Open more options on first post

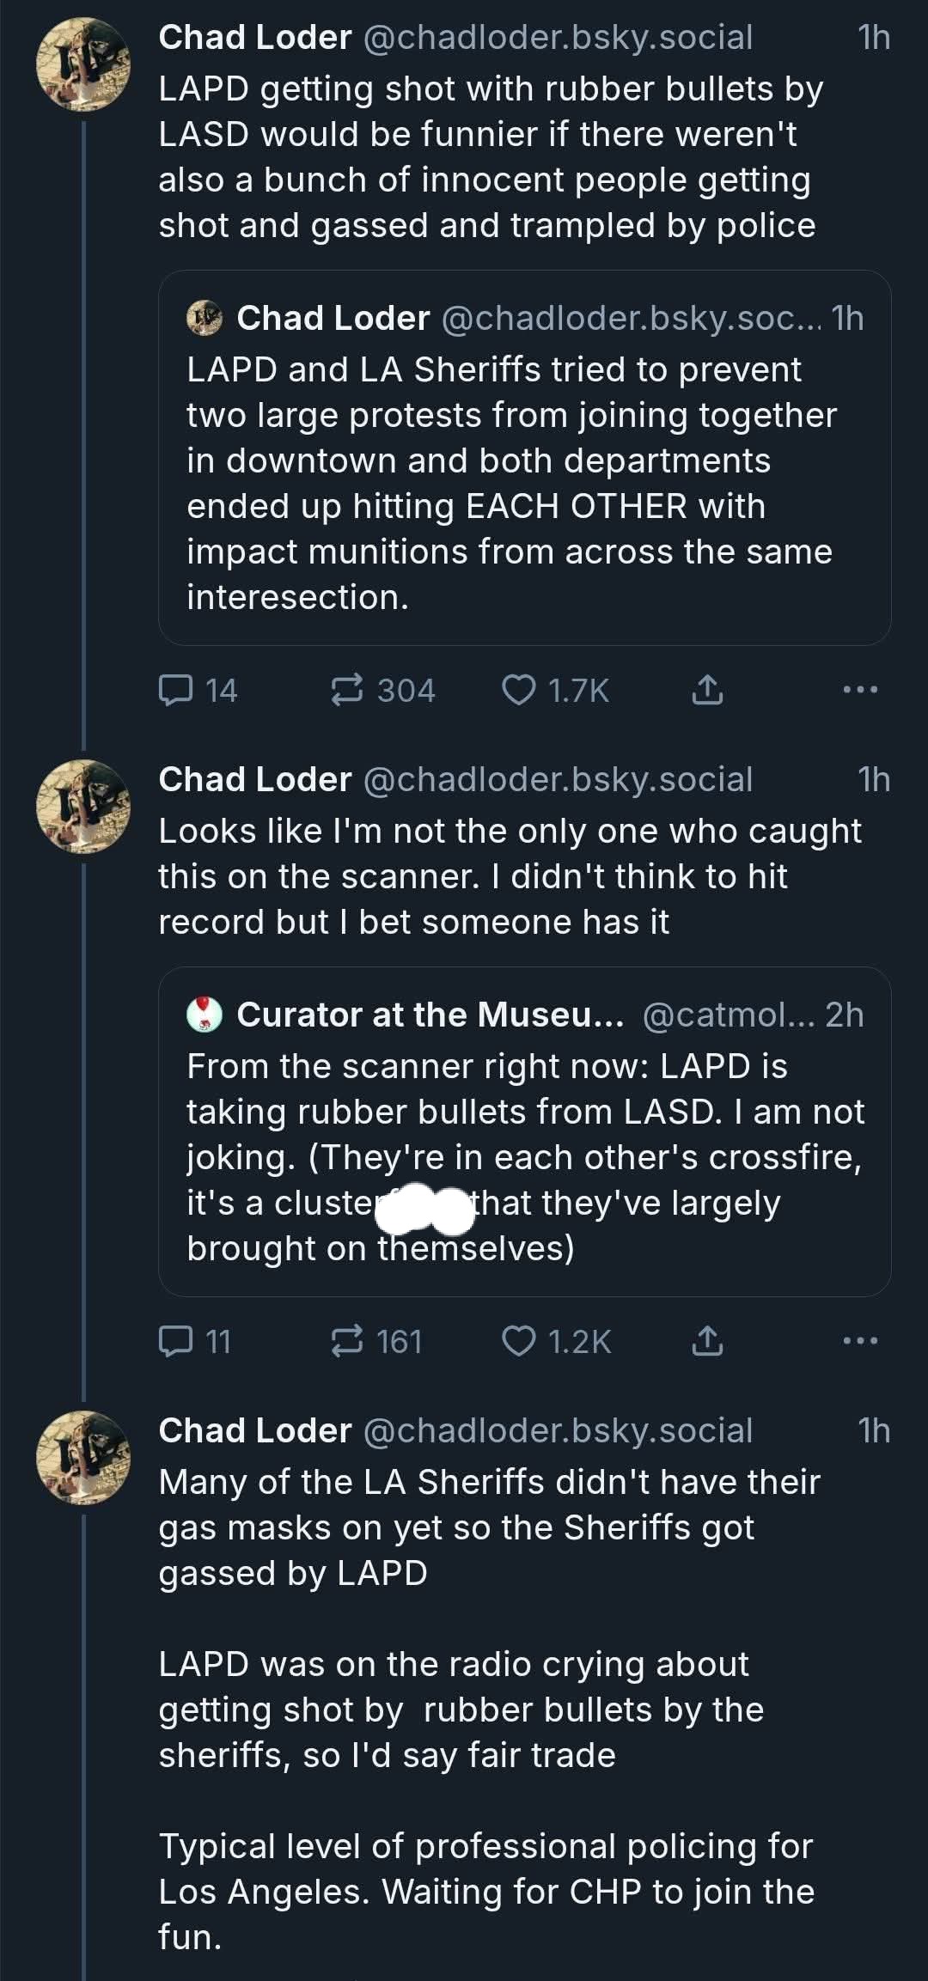[859, 690]
